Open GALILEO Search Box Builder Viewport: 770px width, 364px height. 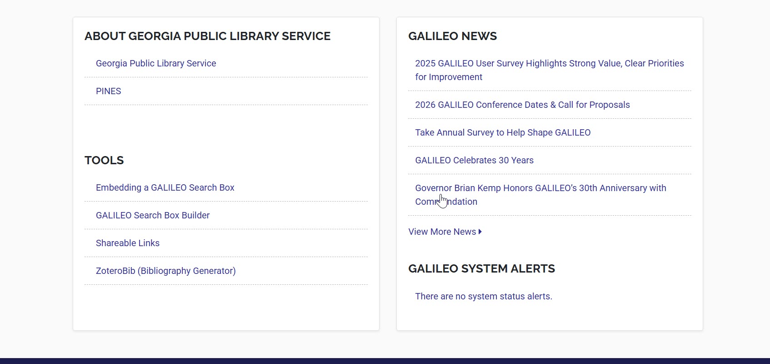coord(152,216)
